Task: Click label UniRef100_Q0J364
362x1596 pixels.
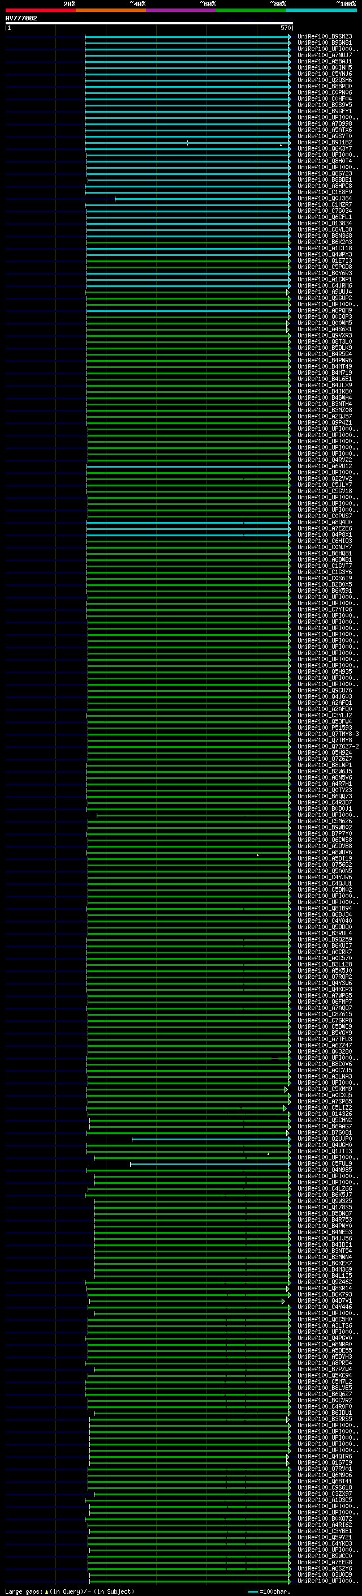Action: (x=324, y=198)
